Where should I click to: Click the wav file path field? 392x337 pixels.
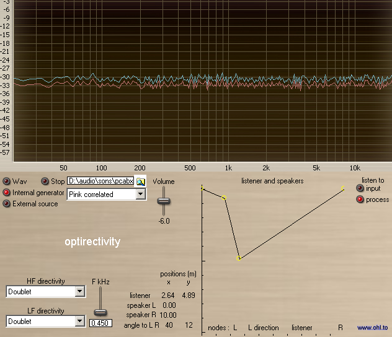100,181
